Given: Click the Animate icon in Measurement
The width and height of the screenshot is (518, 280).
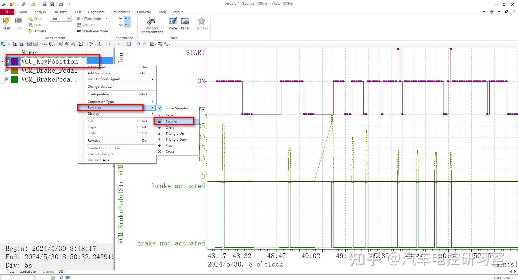Looking at the screenshot, I should click(30, 31).
